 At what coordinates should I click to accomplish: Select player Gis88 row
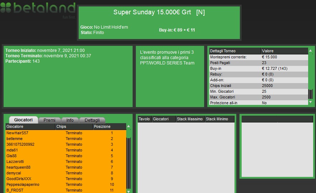[x=66, y=156]
